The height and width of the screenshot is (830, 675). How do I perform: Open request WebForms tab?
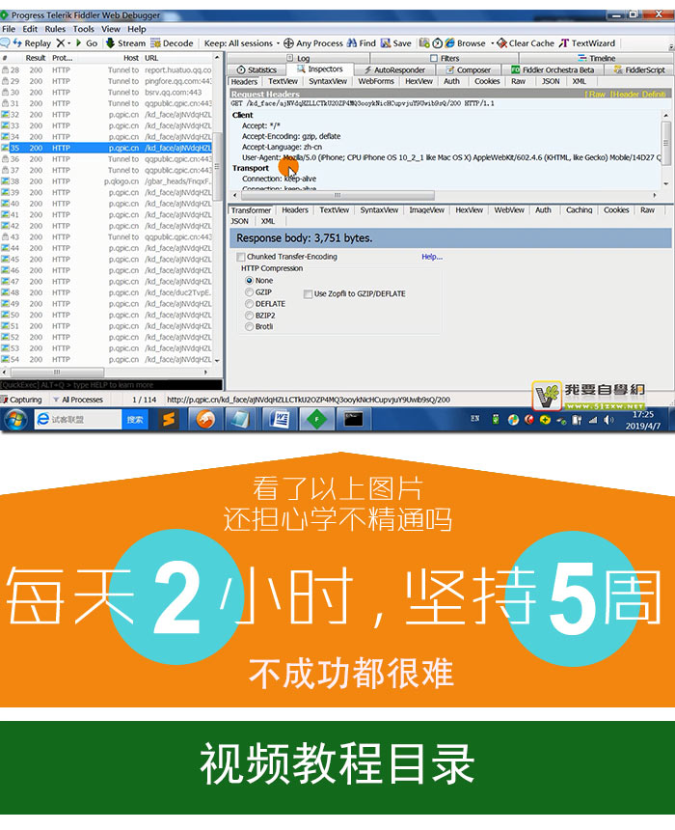point(375,81)
